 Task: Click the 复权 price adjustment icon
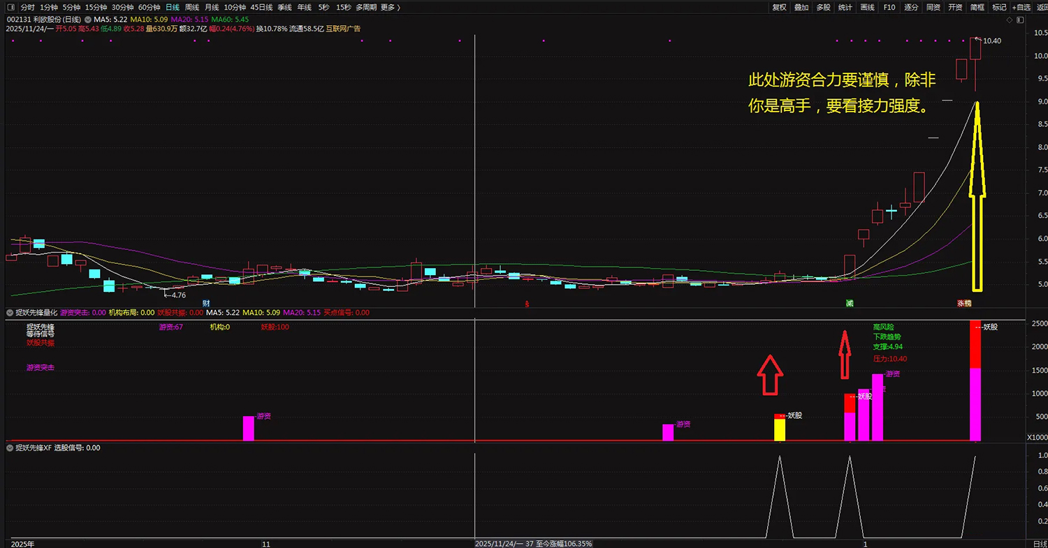(x=778, y=7)
